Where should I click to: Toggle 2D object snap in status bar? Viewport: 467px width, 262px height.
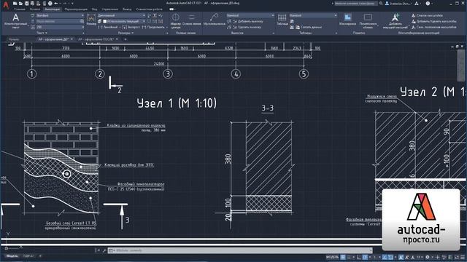point(390,257)
